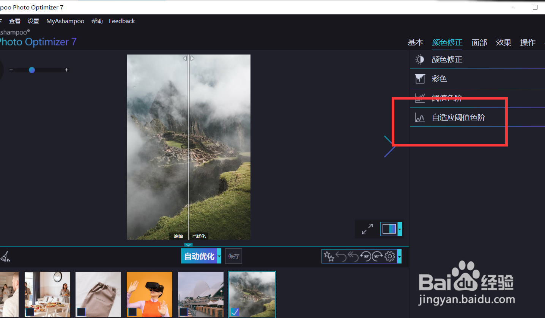Click the split-view comparison mode icon
545x318 pixels.
pos(389,229)
